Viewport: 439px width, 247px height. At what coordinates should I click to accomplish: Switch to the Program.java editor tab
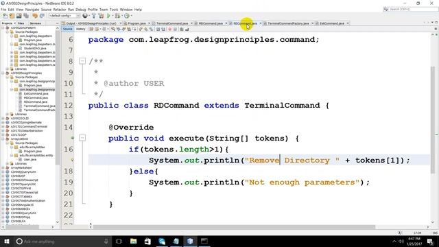pyautogui.click(x=137, y=23)
